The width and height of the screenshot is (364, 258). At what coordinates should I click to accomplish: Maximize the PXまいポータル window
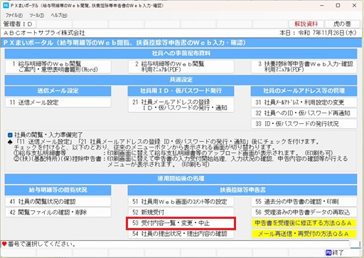tap(338, 5)
